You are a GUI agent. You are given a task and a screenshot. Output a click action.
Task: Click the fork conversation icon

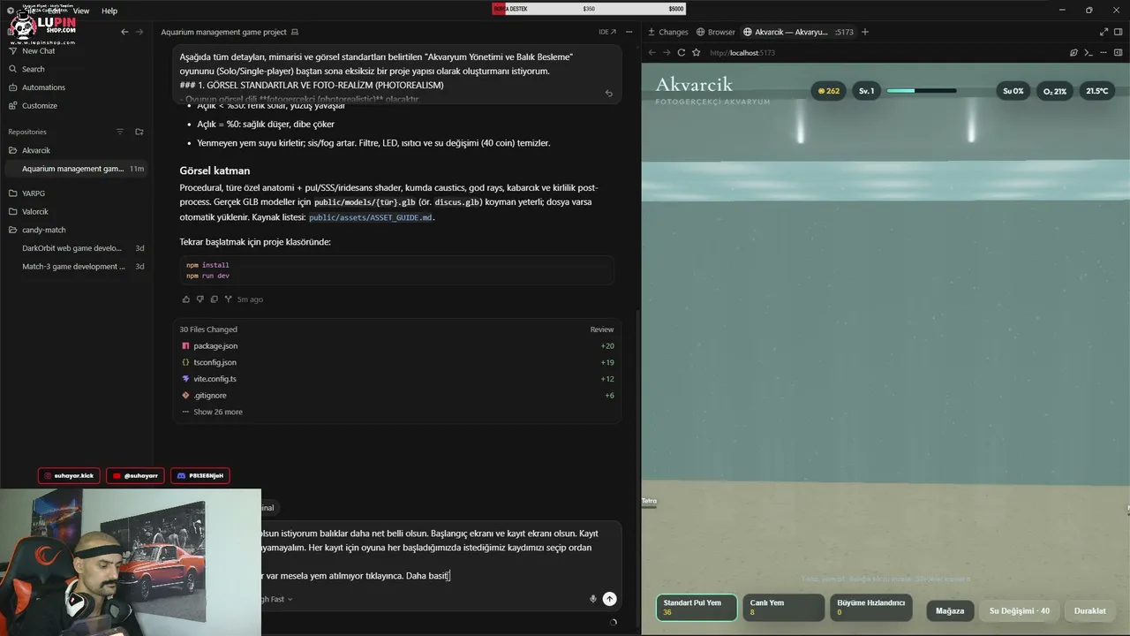click(x=228, y=299)
